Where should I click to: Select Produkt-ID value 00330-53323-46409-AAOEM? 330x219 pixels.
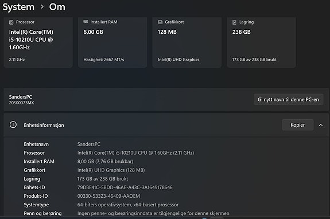click(x=108, y=196)
